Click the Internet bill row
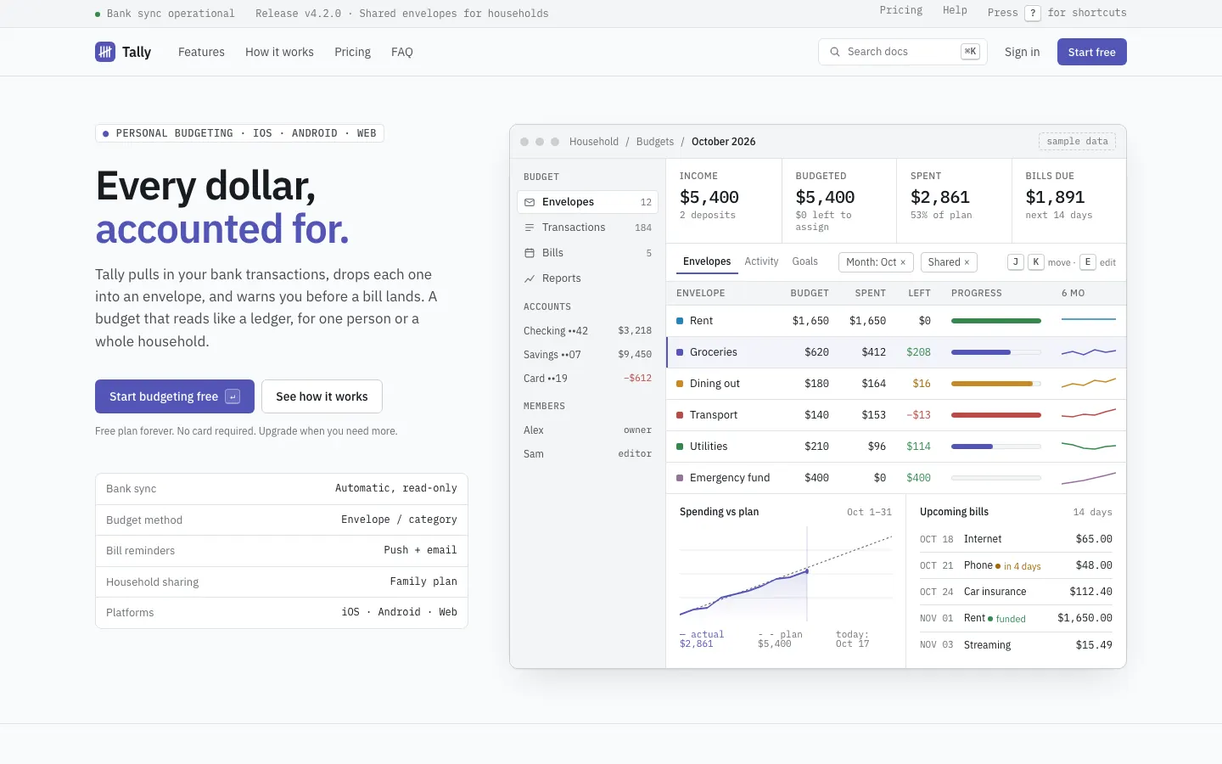Image resolution: width=1222 pixels, height=764 pixels. coord(1016,539)
